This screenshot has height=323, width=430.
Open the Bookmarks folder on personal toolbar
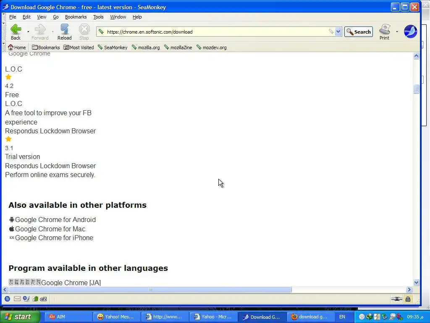point(46,47)
